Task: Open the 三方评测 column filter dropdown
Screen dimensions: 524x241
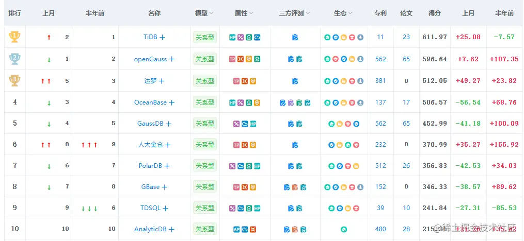Action: tap(308, 13)
